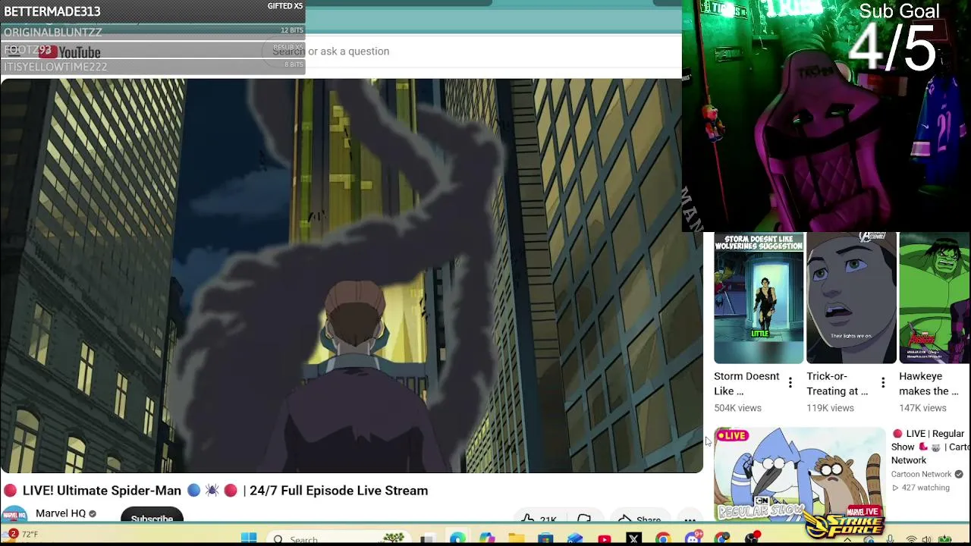The image size is (971, 546).
Task: Open options menu for 'Trick-or-Treating at' Short
Action: [x=882, y=383]
